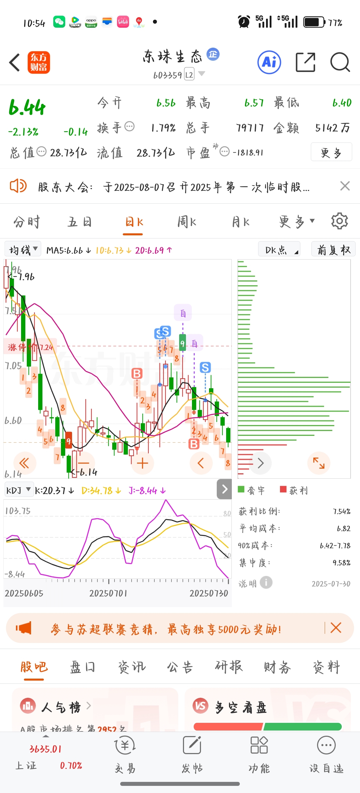The image size is (360, 793).
Task: Tap the info bubble beside 市盈
Action: coord(224,151)
